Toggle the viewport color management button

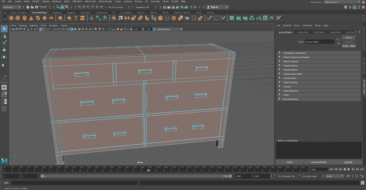tap(154, 29)
